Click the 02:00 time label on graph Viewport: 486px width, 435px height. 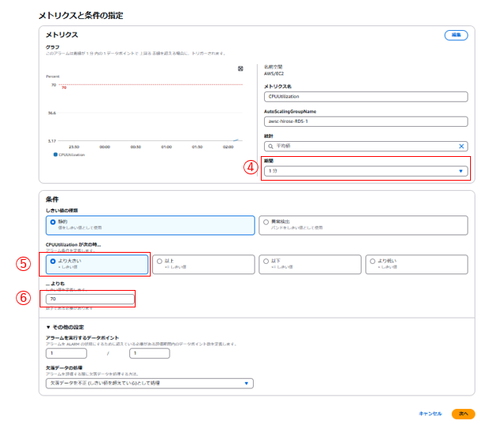228,147
